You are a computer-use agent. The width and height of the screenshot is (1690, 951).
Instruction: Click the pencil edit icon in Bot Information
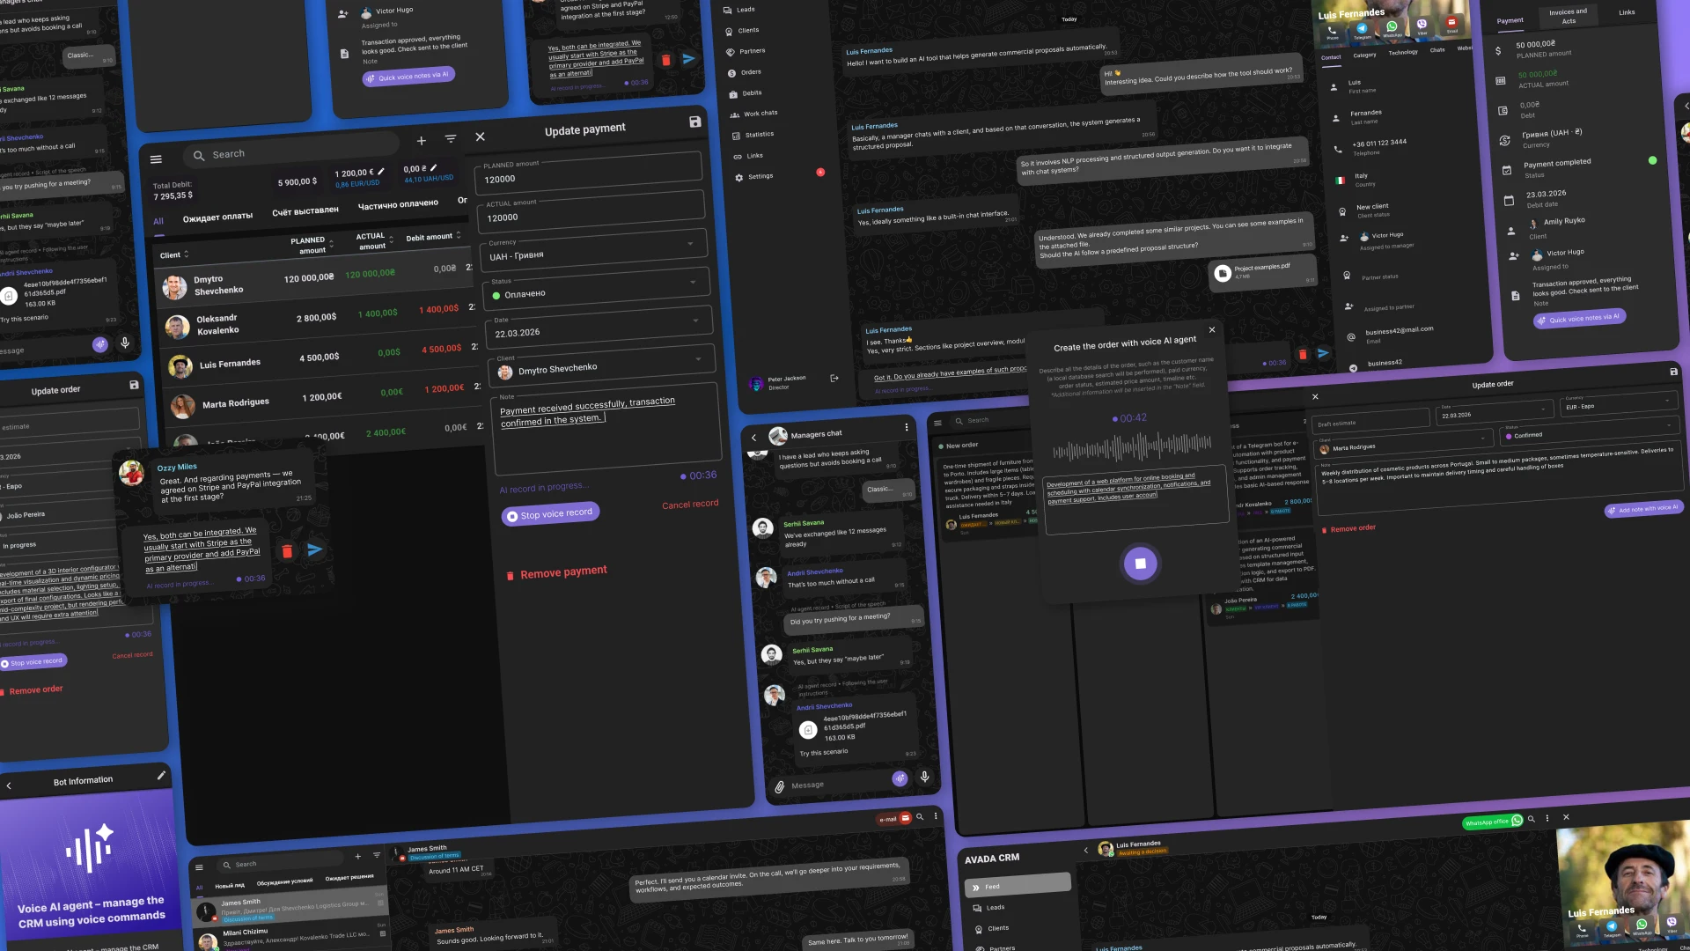tap(161, 776)
